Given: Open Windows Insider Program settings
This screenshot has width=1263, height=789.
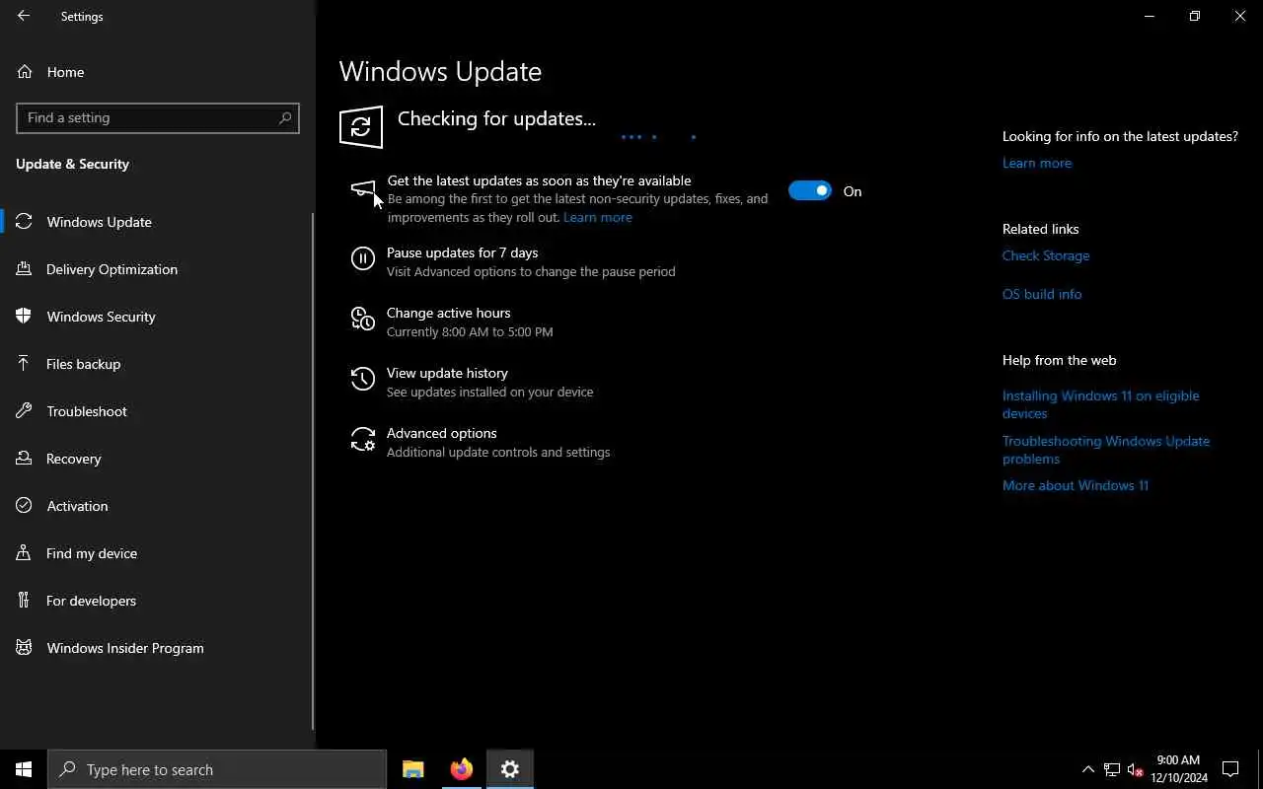Looking at the screenshot, I should coord(157,648).
